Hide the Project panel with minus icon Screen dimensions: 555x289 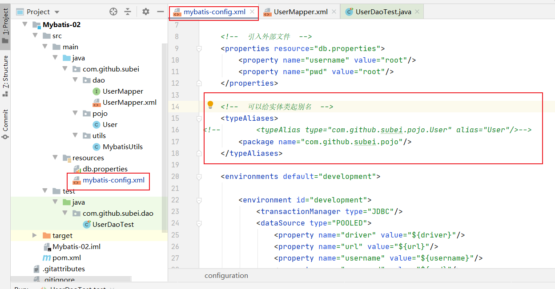click(x=161, y=12)
